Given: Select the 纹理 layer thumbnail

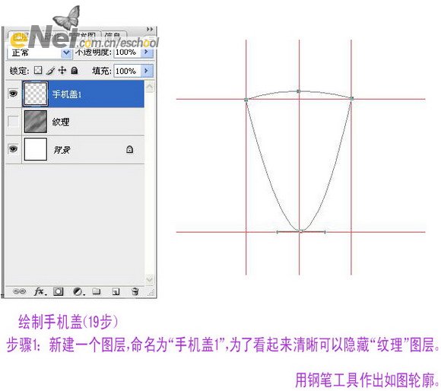Looking at the screenshot, I should coord(36,122).
